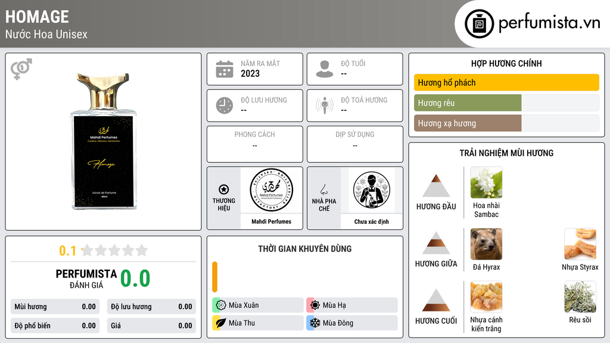Viewport: 610px width, 343px height.
Task: Click the first rating star
Action: coord(88,250)
